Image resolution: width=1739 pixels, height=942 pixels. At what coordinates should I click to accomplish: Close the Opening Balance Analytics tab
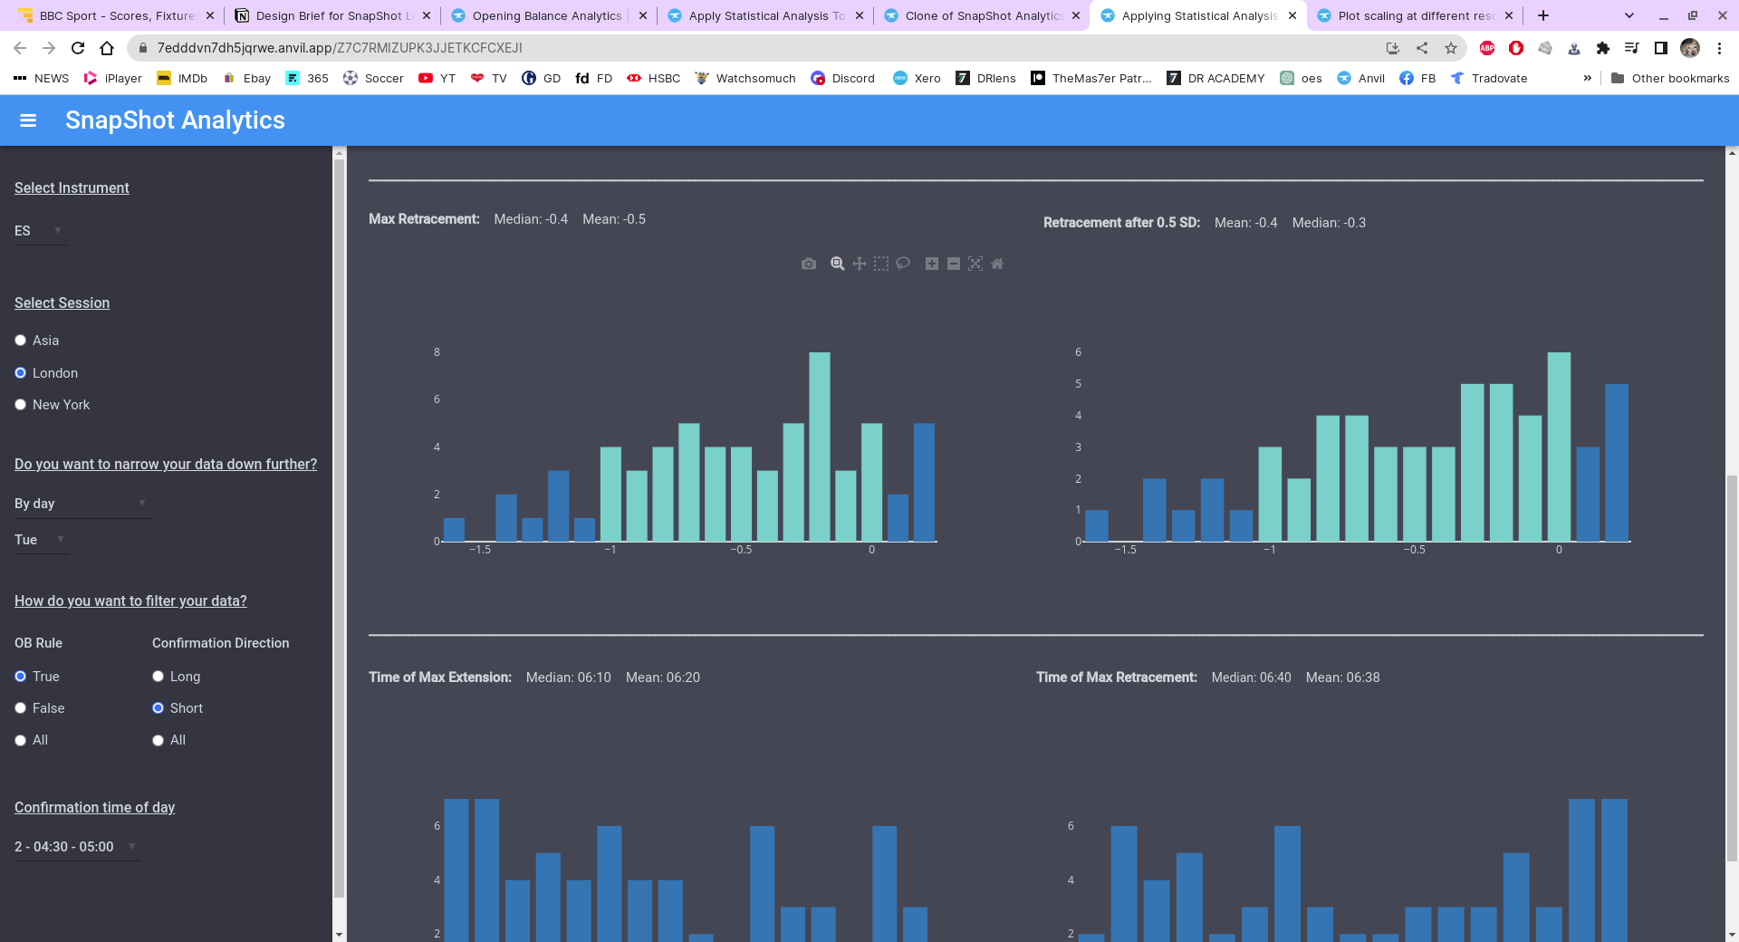(643, 15)
